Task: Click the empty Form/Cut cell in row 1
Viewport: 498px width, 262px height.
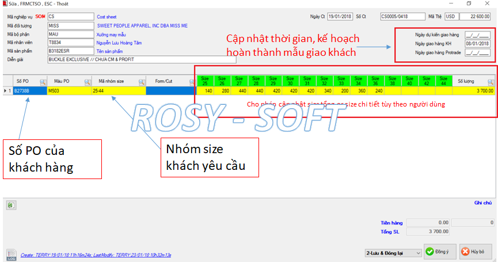Action: pos(170,91)
